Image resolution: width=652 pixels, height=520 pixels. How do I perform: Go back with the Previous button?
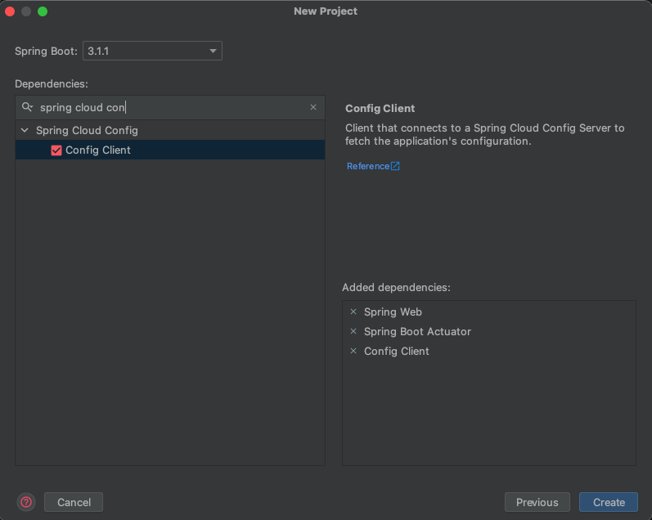point(537,502)
